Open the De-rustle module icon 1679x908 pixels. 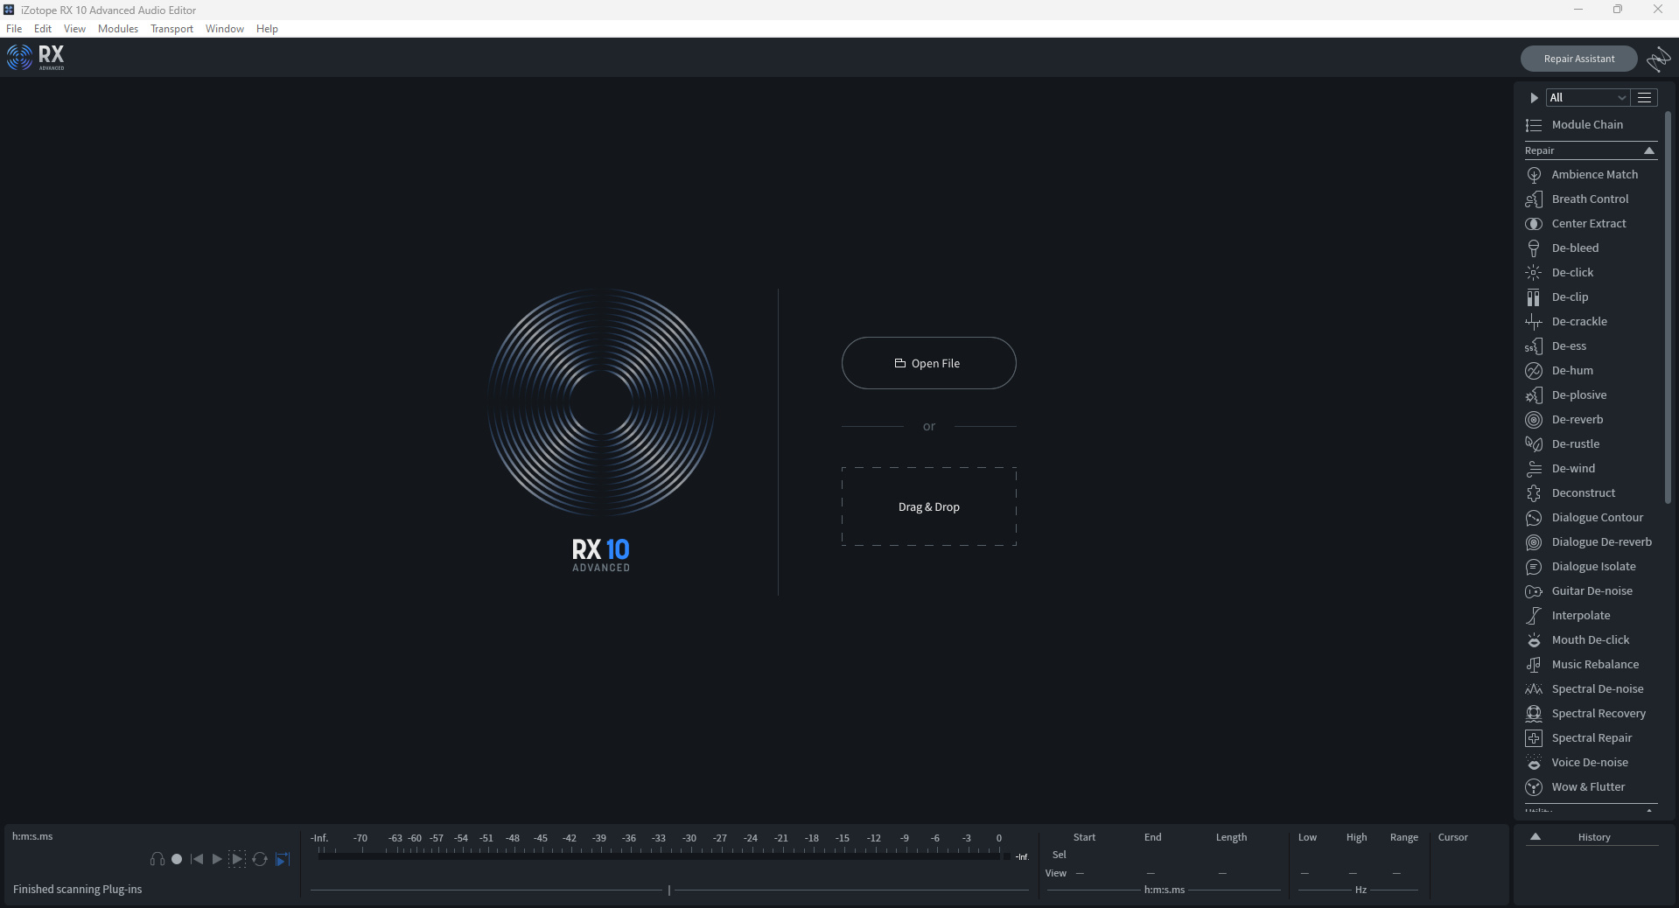pyautogui.click(x=1534, y=444)
